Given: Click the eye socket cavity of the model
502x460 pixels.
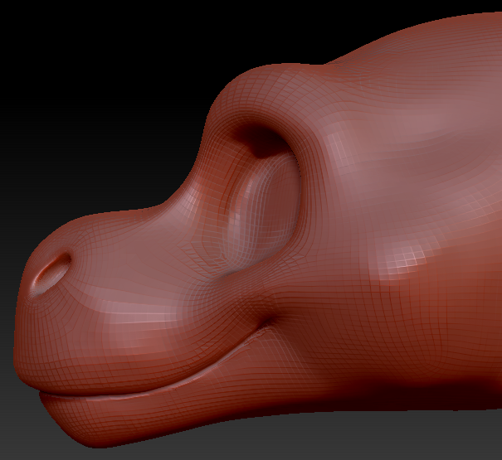Looking at the screenshot, I should tap(262, 198).
